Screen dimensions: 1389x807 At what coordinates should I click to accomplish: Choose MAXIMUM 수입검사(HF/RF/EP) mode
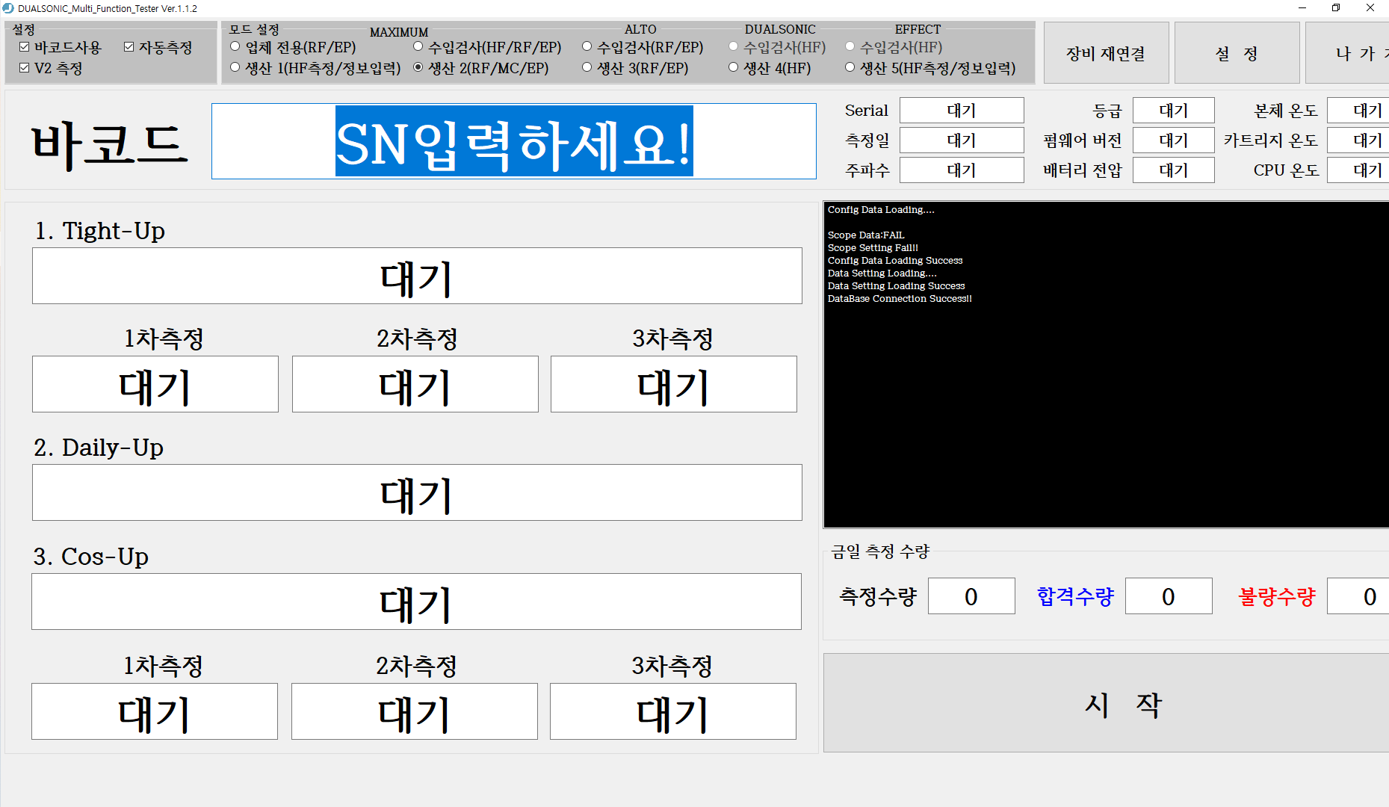pyautogui.click(x=418, y=46)
